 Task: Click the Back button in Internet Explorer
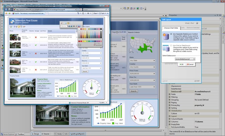(x=6, y=9)
